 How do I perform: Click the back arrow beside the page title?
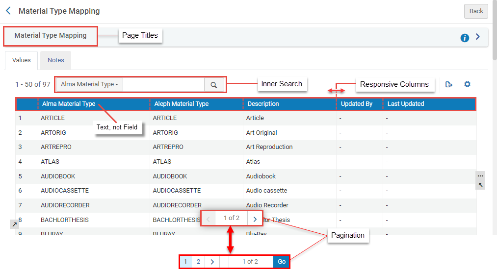pyautogui.click(x=8, y=11)
